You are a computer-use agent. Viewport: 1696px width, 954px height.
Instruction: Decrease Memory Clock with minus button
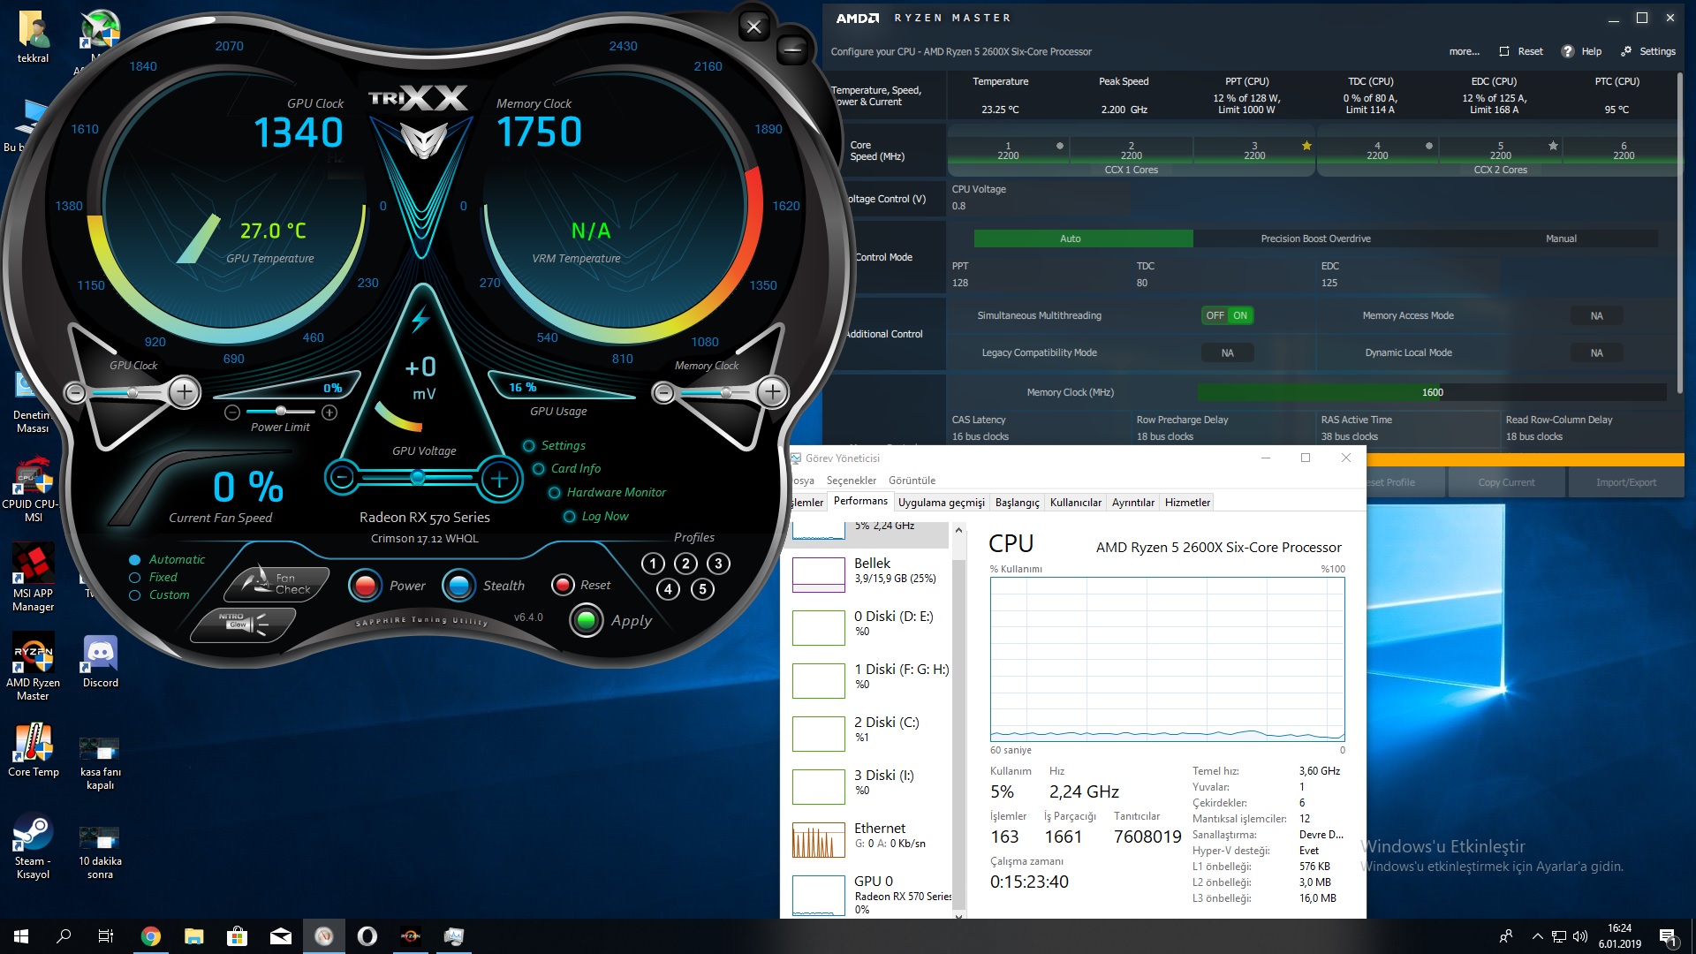(x=663, y=392)
